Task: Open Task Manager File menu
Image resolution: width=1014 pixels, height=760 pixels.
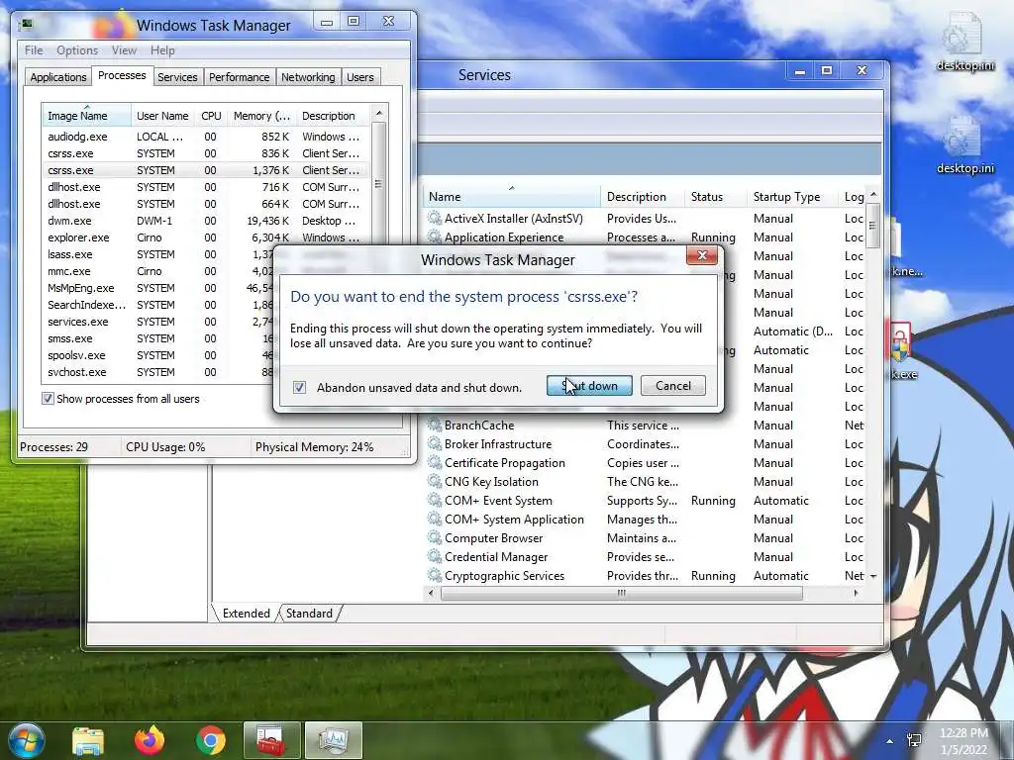Action: point(34,50)
